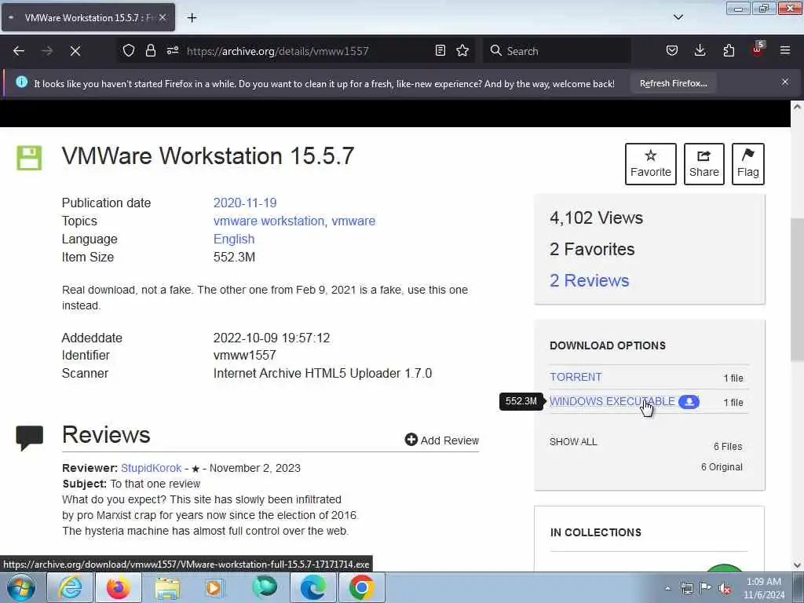Click the Share button
The height and width of the screenshot is (603, 804).
click(704, 164)
